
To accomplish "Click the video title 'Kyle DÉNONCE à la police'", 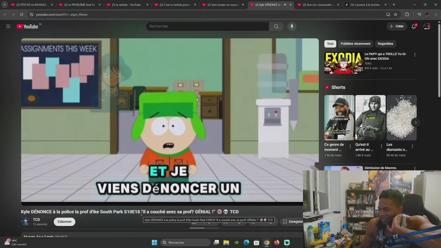I will pyautogui.click(x=130, y=212).
